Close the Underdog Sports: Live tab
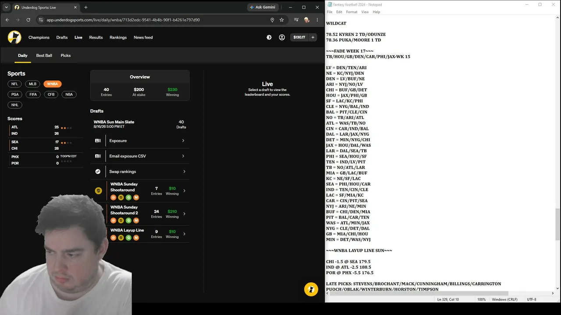Image resolution: width=561 pixels, height=315 pixels. 75,7
